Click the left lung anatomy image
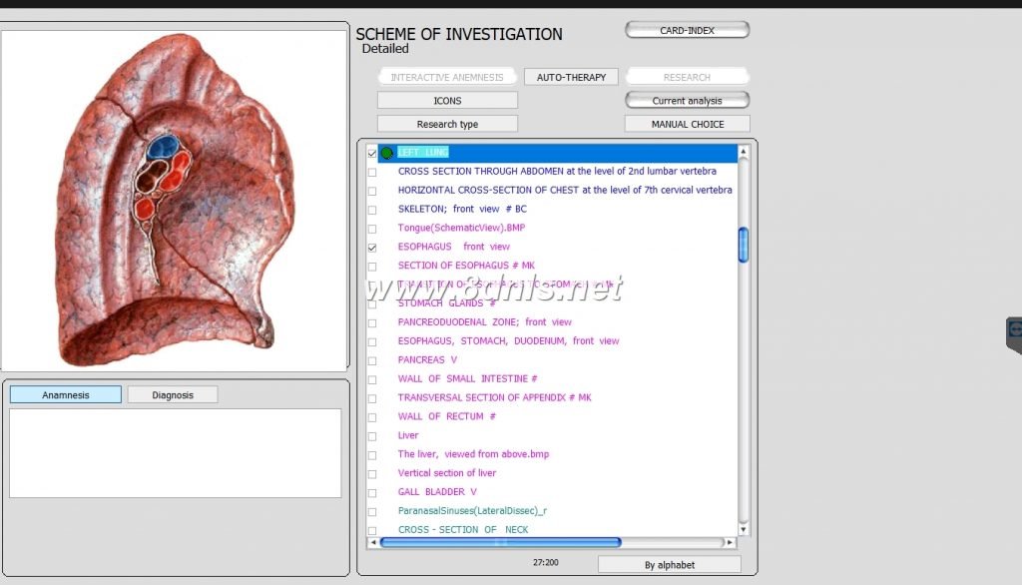Image resolution: width=1022 pixels, height=585 pixels. pyautogui.click(x=175, y=200)
